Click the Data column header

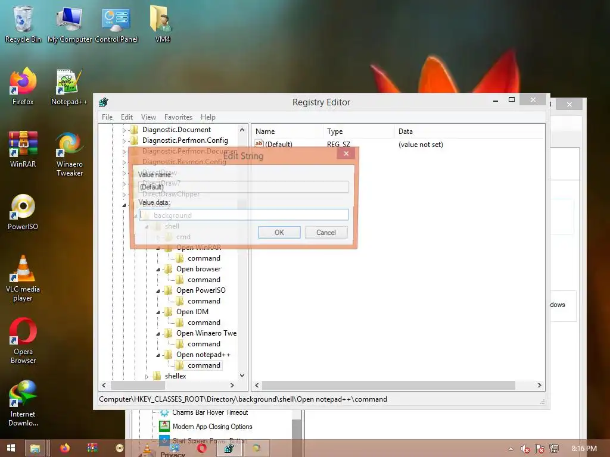tap(469, 132)
